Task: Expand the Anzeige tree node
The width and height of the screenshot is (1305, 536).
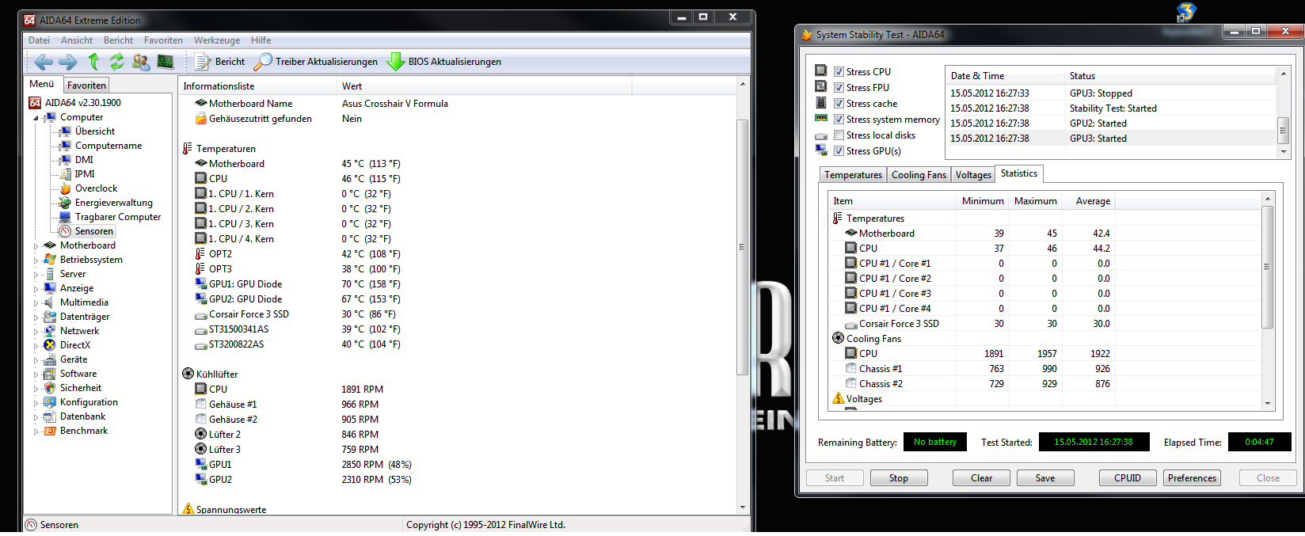Action: 36,289
